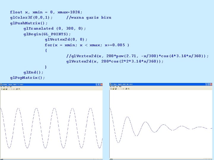The width and height of the screenshot is (214, 160).
Task: Click code line 'glTranslated (0, 300, 0);'
Action: (x=55, y=28)
